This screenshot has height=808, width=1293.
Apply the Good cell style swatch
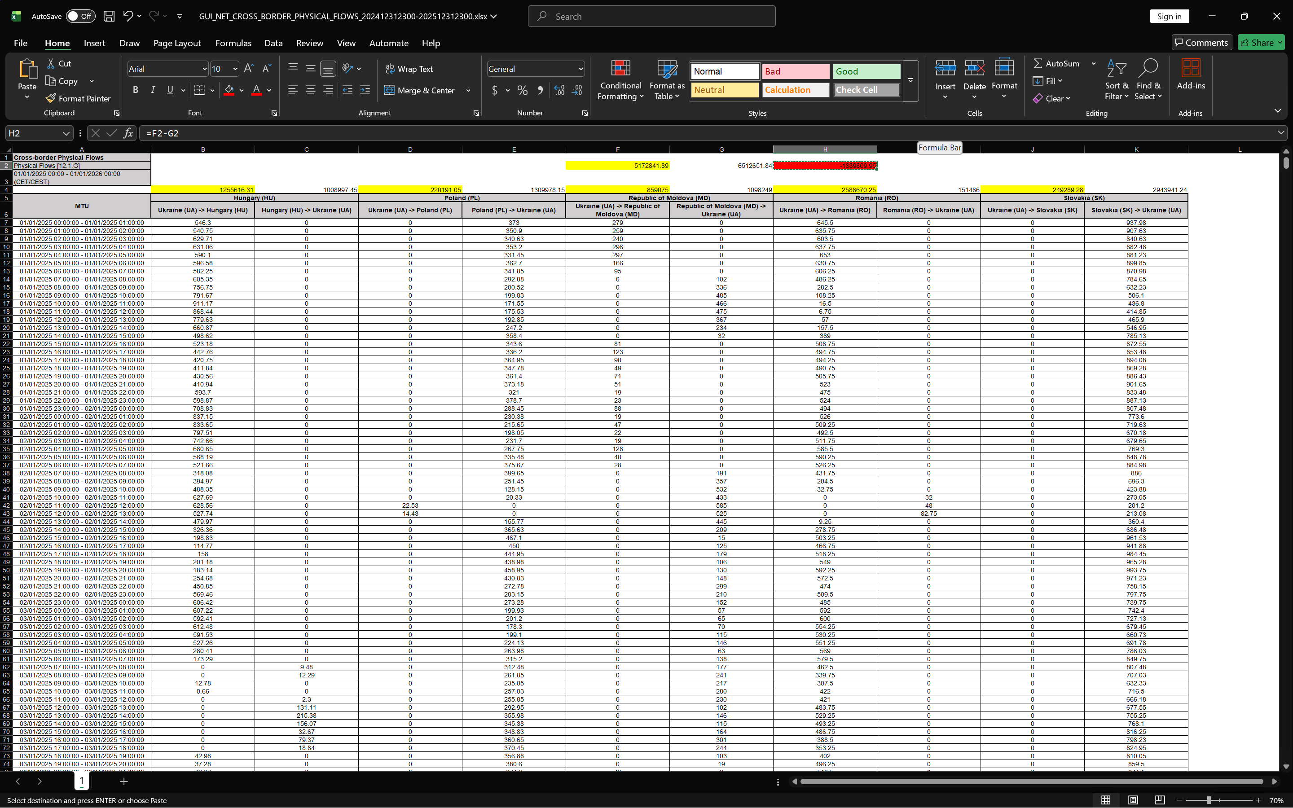tap(866, 71)
